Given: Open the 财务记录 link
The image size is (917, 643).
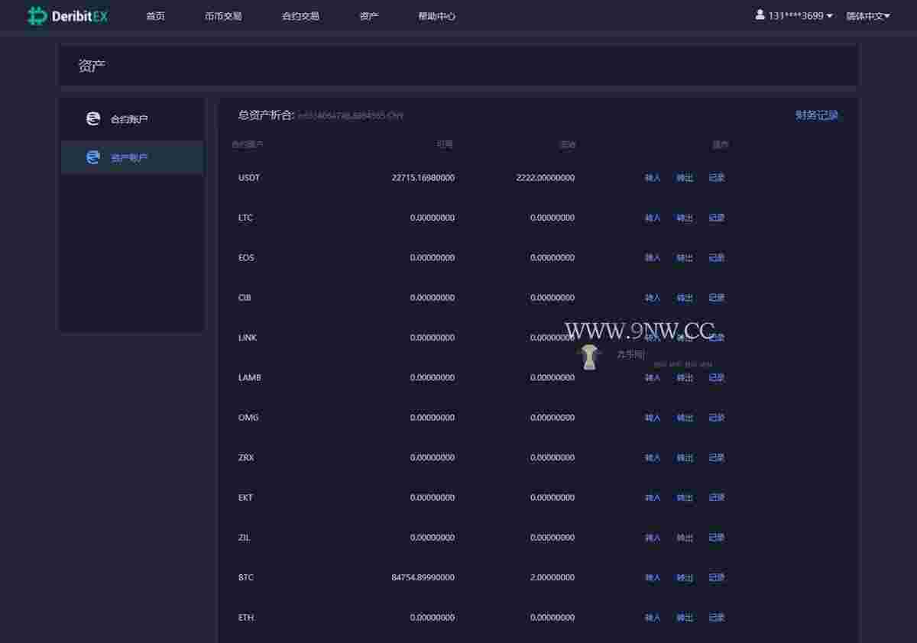Looking at the screenshot, I should pyautogui.click(x=816, y=115).
